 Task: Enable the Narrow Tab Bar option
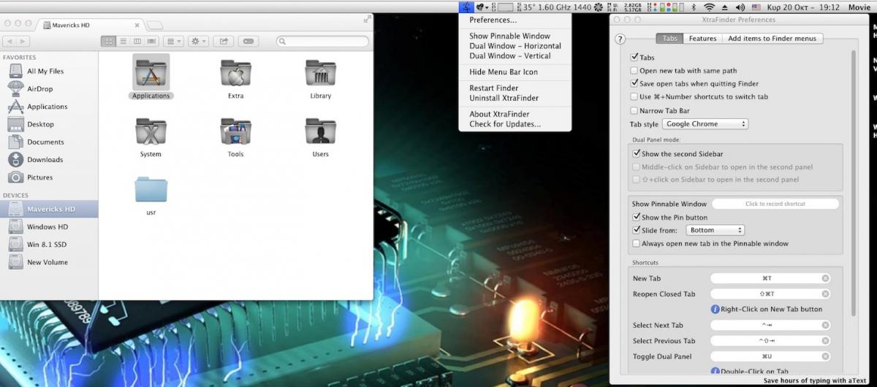(x=634, y=110)
